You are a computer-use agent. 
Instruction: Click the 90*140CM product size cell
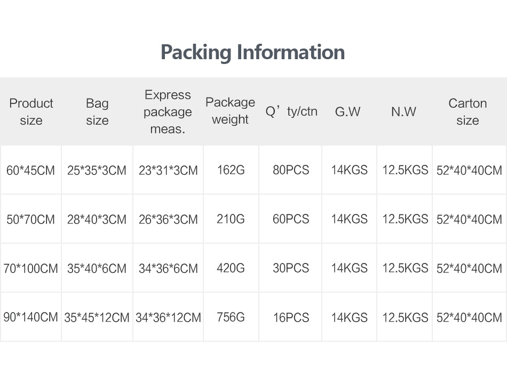pyautogui.click(x=30, y=317)
